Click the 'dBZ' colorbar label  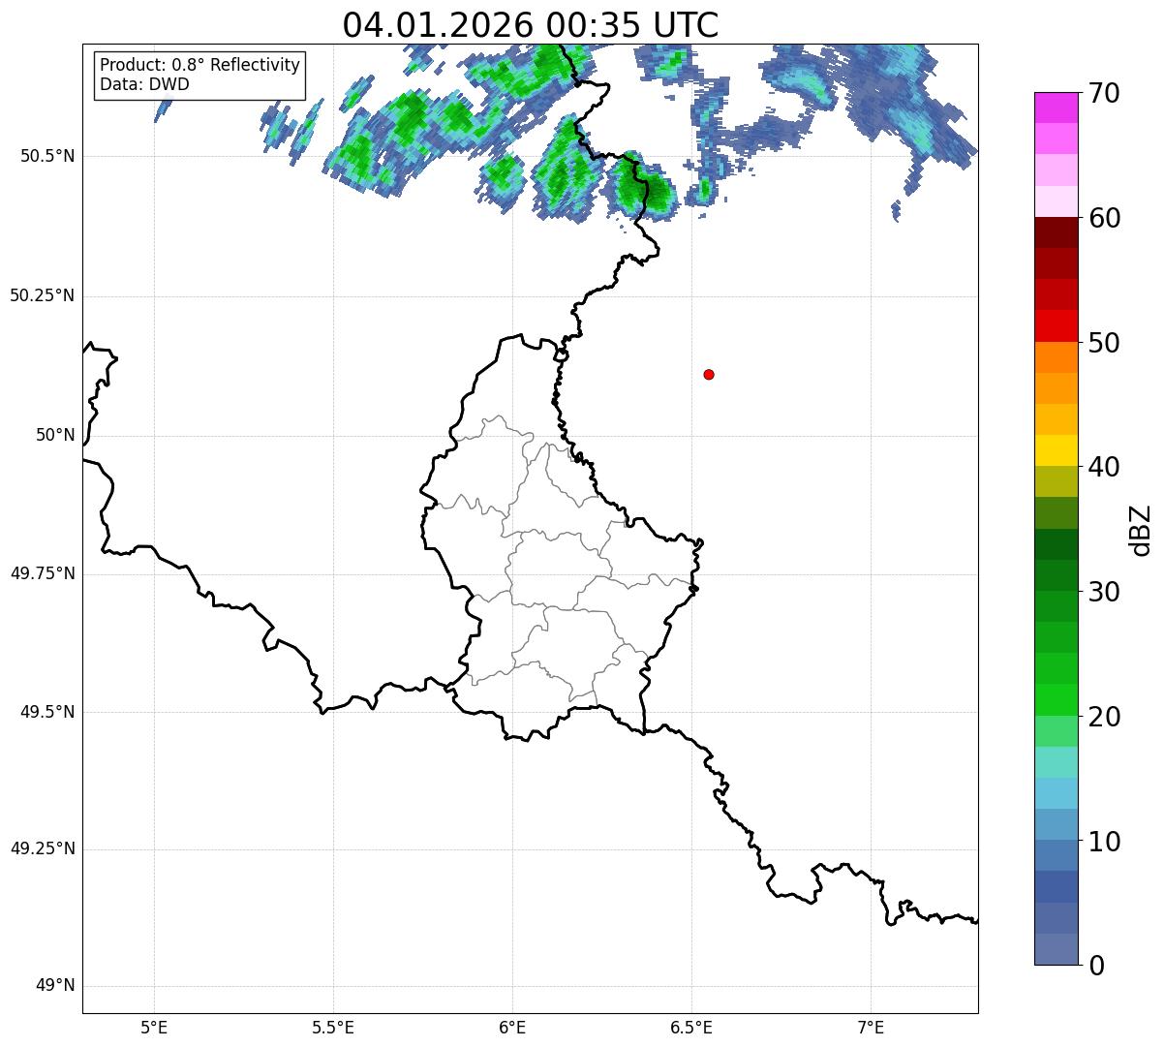(x=1141, y=529)
